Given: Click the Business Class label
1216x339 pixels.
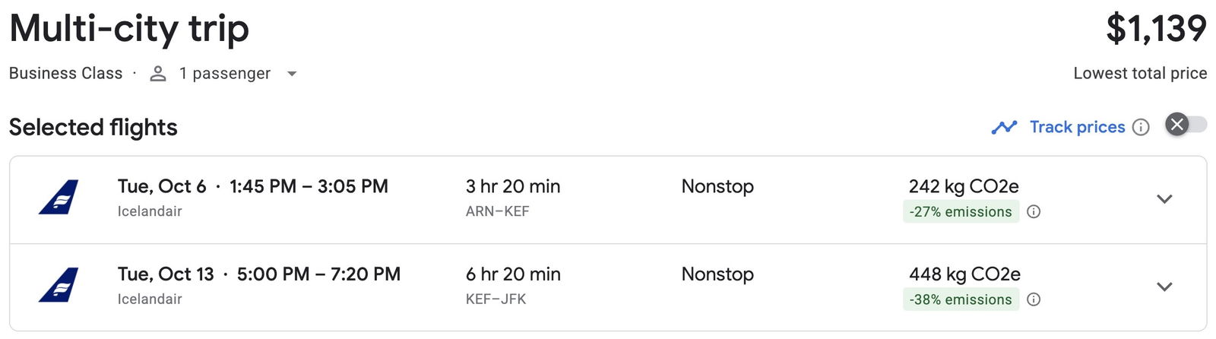Looking at the screenshot, I should [x=65, y=74].
